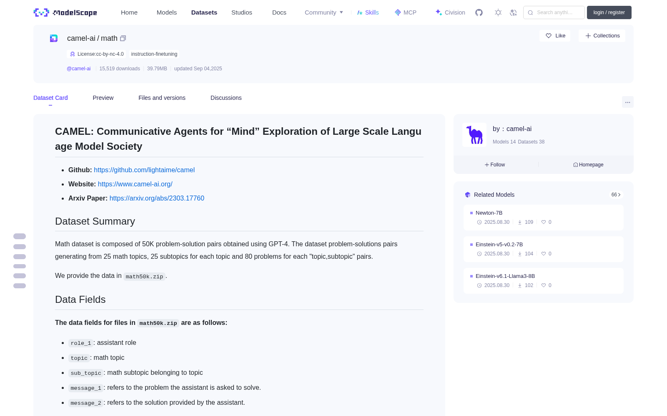Click the role_1 field code label
This screenshot has height=416, width=667.
[x=80, y=343]
